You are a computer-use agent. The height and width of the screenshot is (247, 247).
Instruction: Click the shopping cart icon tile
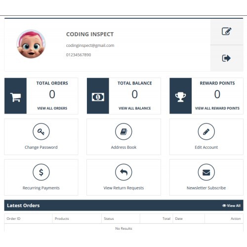pos(15,96)
